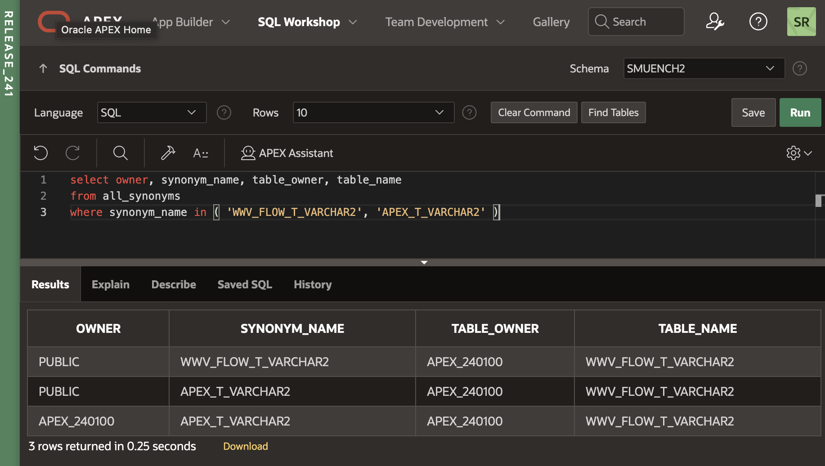Switch to the History tab
This screenshot has width=825, height=466.
tap(313, 284)
